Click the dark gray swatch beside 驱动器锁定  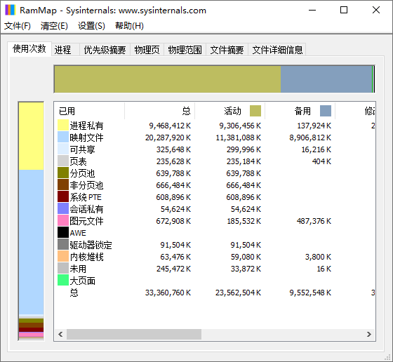point(63,245)
